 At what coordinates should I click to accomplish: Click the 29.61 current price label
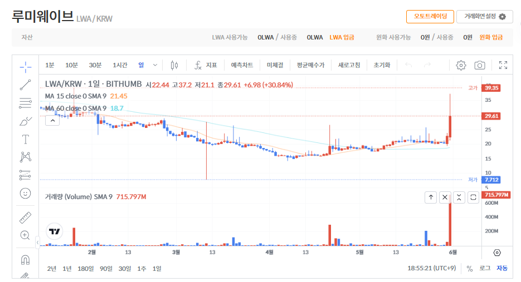[491, 116]
